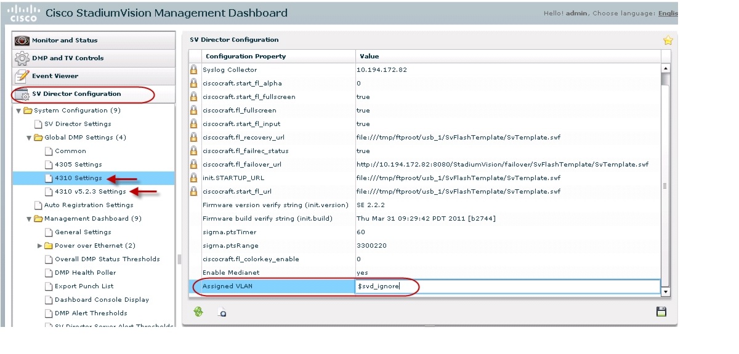Select SV Director Settings in the tree

pos(78,124)
